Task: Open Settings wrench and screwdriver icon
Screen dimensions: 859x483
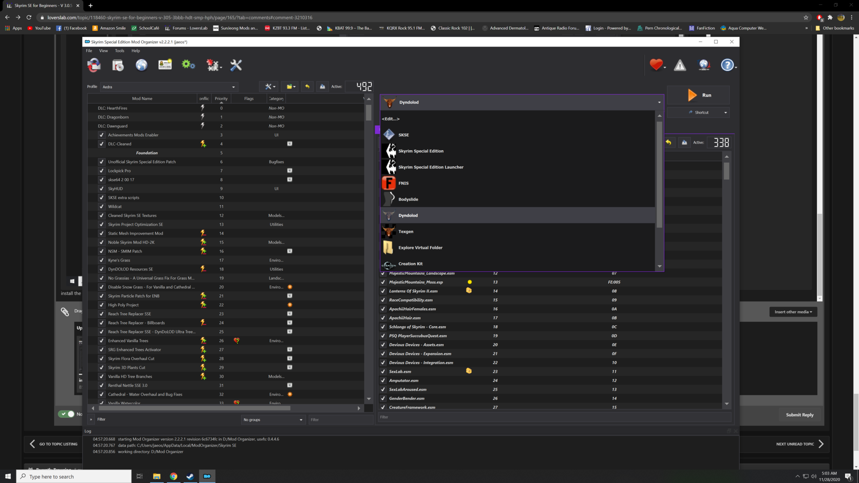Action: [x=236, y=65]
